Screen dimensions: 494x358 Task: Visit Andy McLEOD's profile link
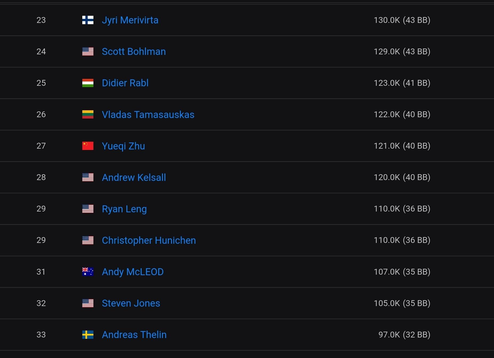tap(133, 272)
